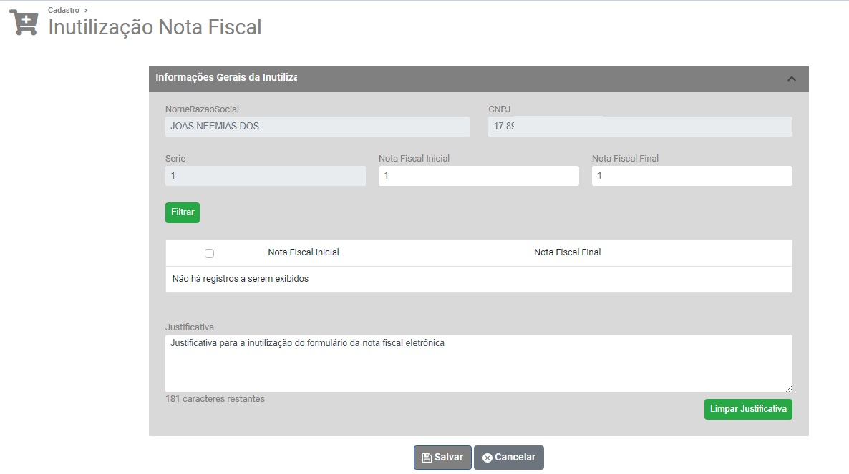Focus the Nota Fiscal Final input field
The image size is (849, 474).
tap(692, 176)
